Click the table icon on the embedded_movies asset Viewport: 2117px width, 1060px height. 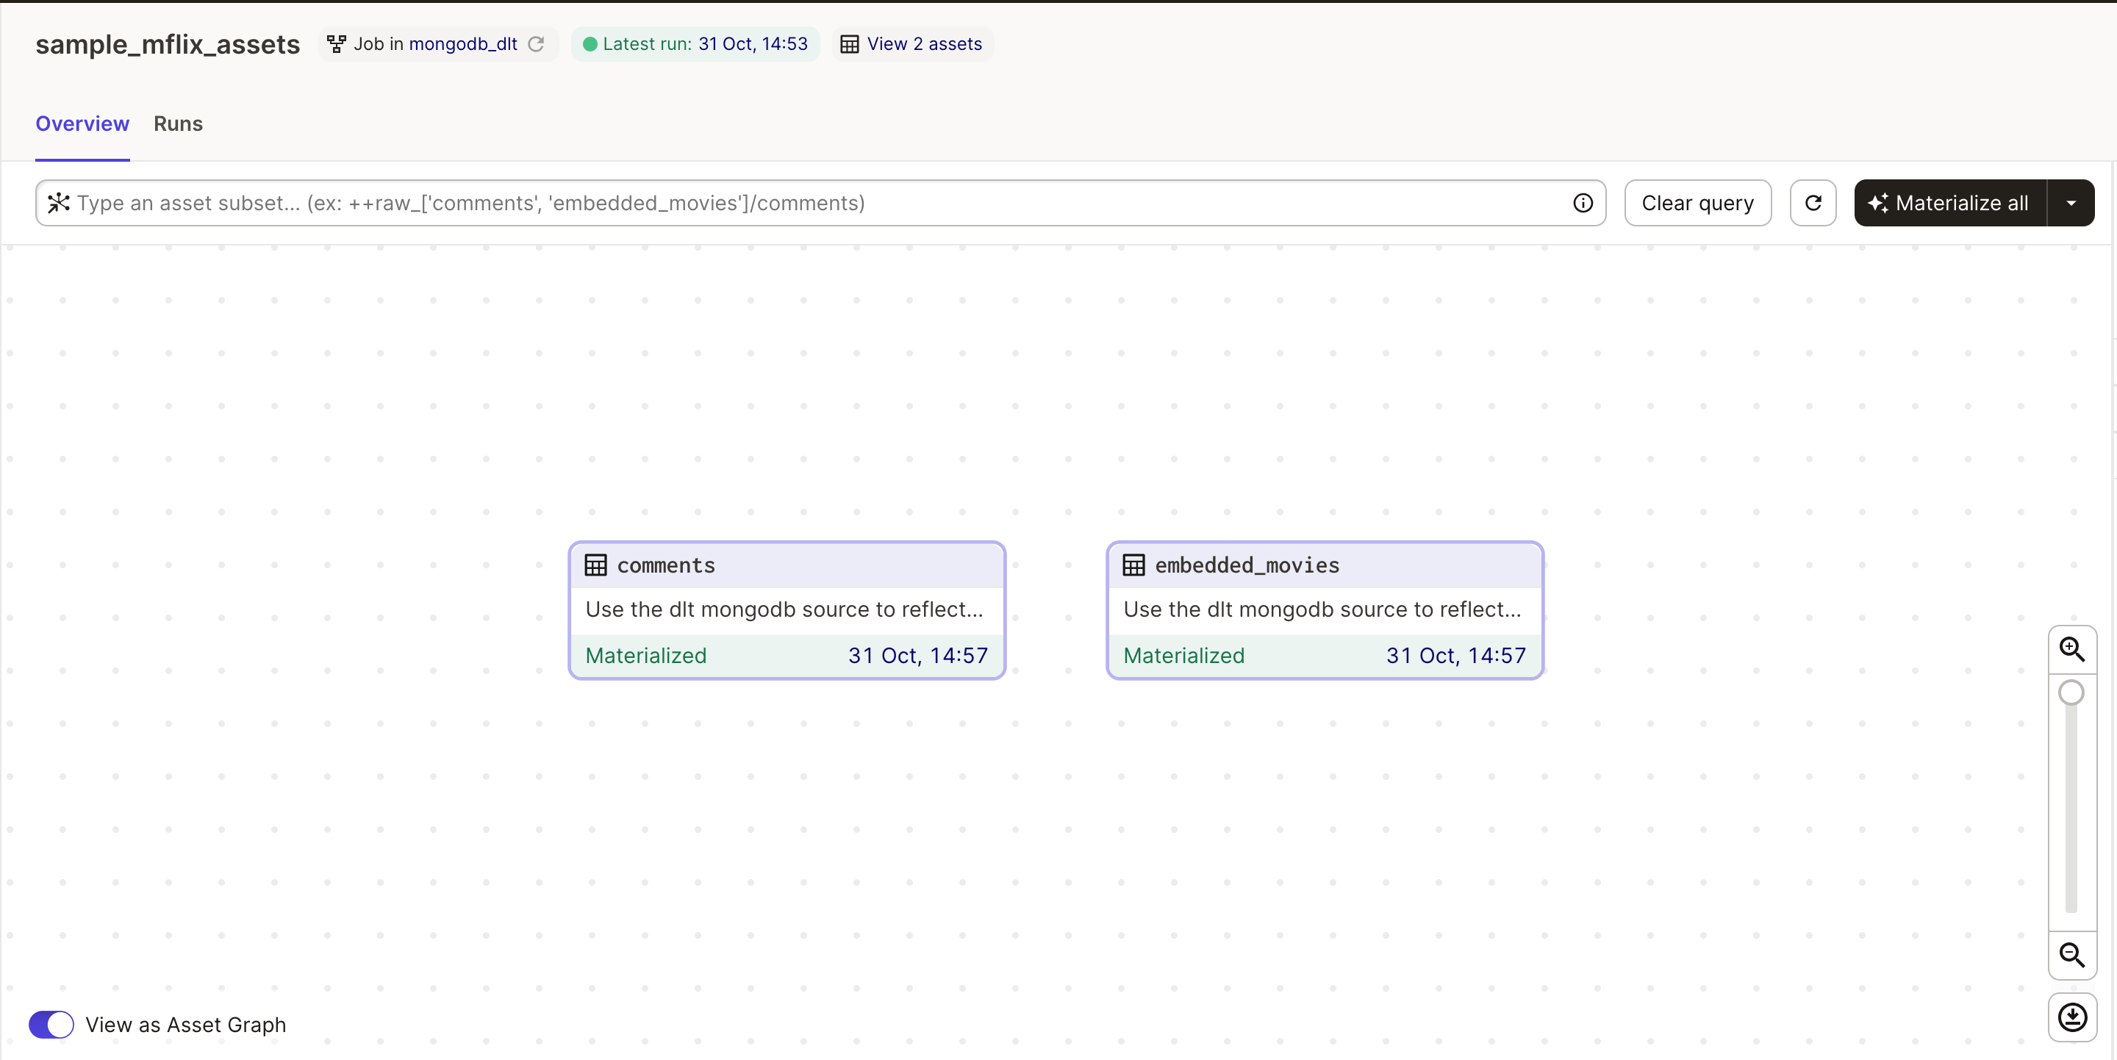tap(1134, 565)
